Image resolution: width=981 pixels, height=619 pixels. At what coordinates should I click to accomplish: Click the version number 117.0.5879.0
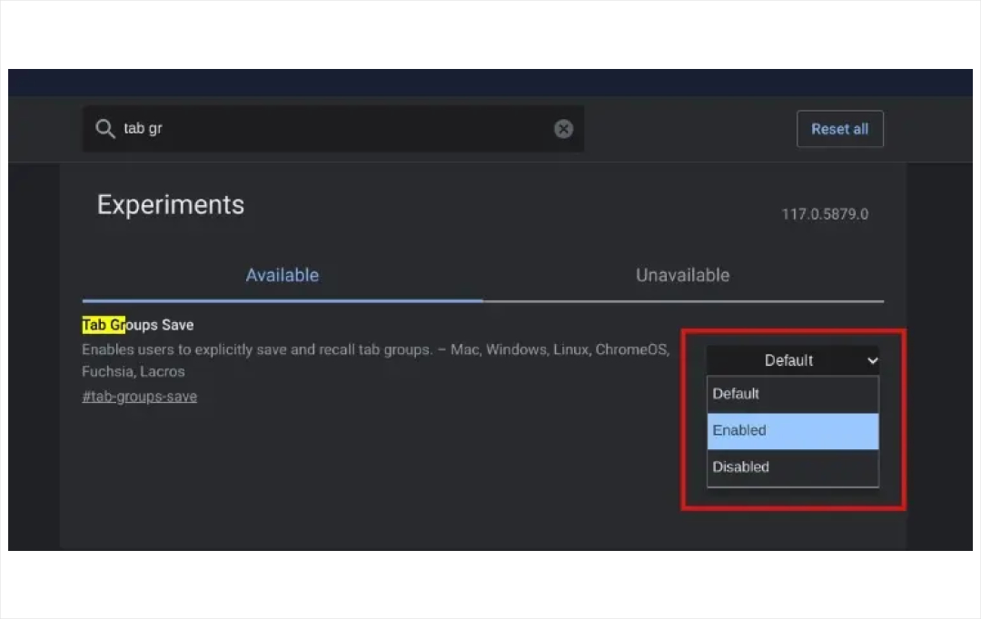(x=825, y=214)
